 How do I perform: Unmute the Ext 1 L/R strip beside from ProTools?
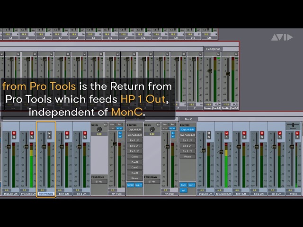(x=67, y=133)
